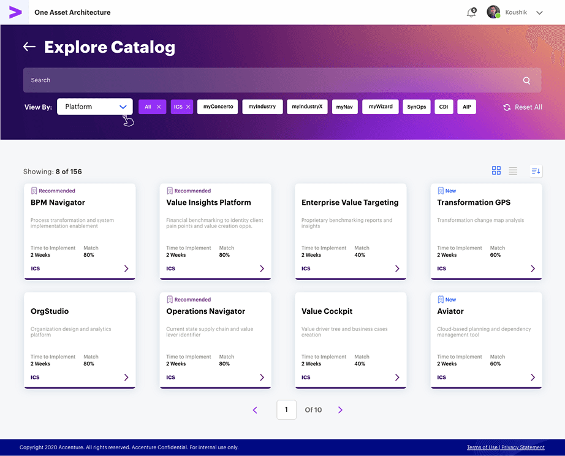Select the AIP platform filter
The image size is (565, 456).
(466, 107)
